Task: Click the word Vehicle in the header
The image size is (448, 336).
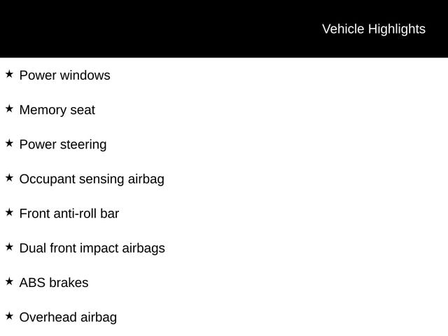Action: 342,29
